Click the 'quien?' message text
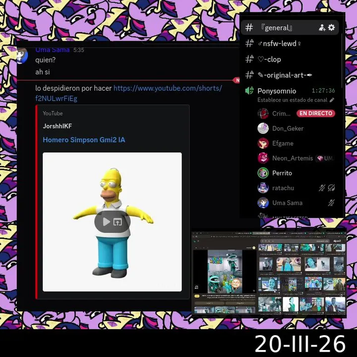Image resolution: width=357 pixels, height=357 pixels. (x=45, y=60)
